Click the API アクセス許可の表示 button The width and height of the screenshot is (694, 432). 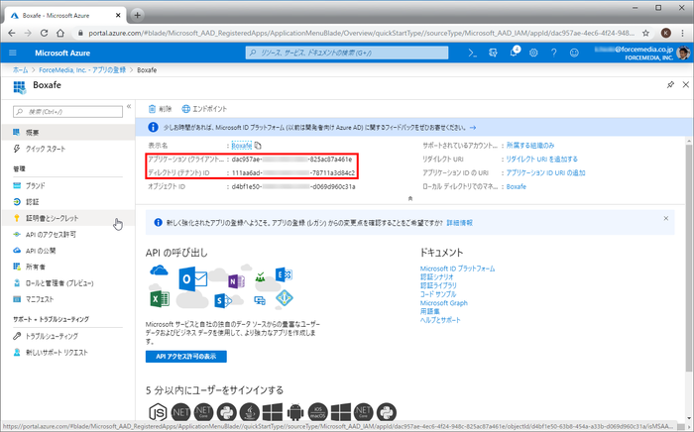point(186,357)
